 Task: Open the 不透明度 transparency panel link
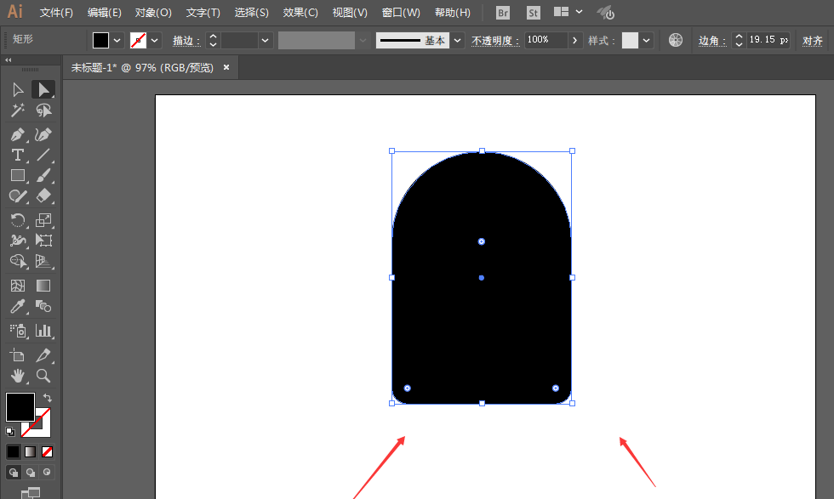point(495,41)
